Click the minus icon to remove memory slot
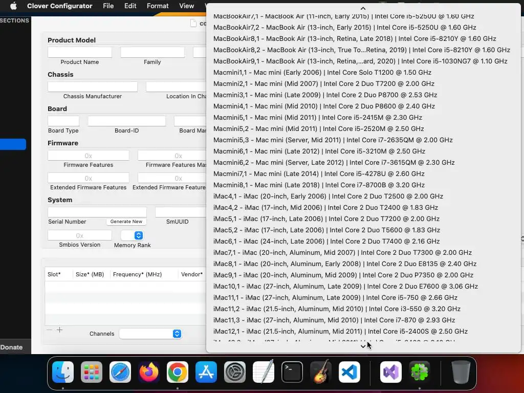 coord(50,330)
